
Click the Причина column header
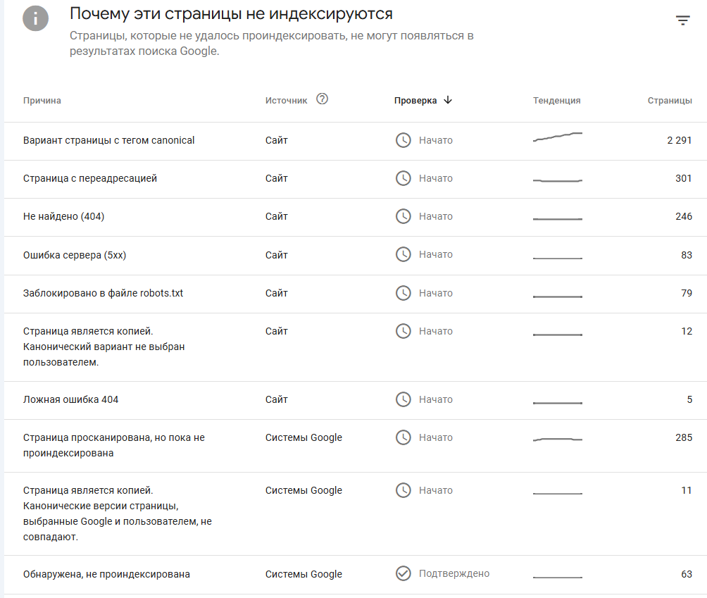(42, 101)
